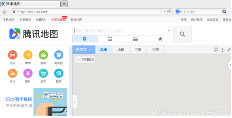Click the hotel (酒店) category icon
Viewport: 232px width, 118px height.
(x=13, y=55)
